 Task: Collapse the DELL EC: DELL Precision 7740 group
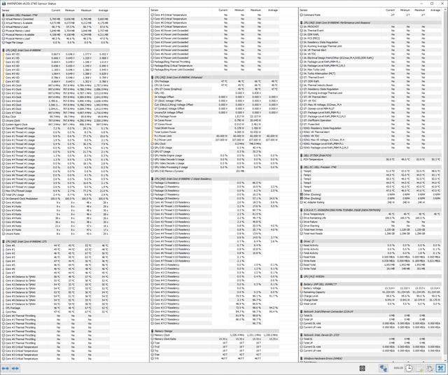pyautogui.click(x=370, y=167)
